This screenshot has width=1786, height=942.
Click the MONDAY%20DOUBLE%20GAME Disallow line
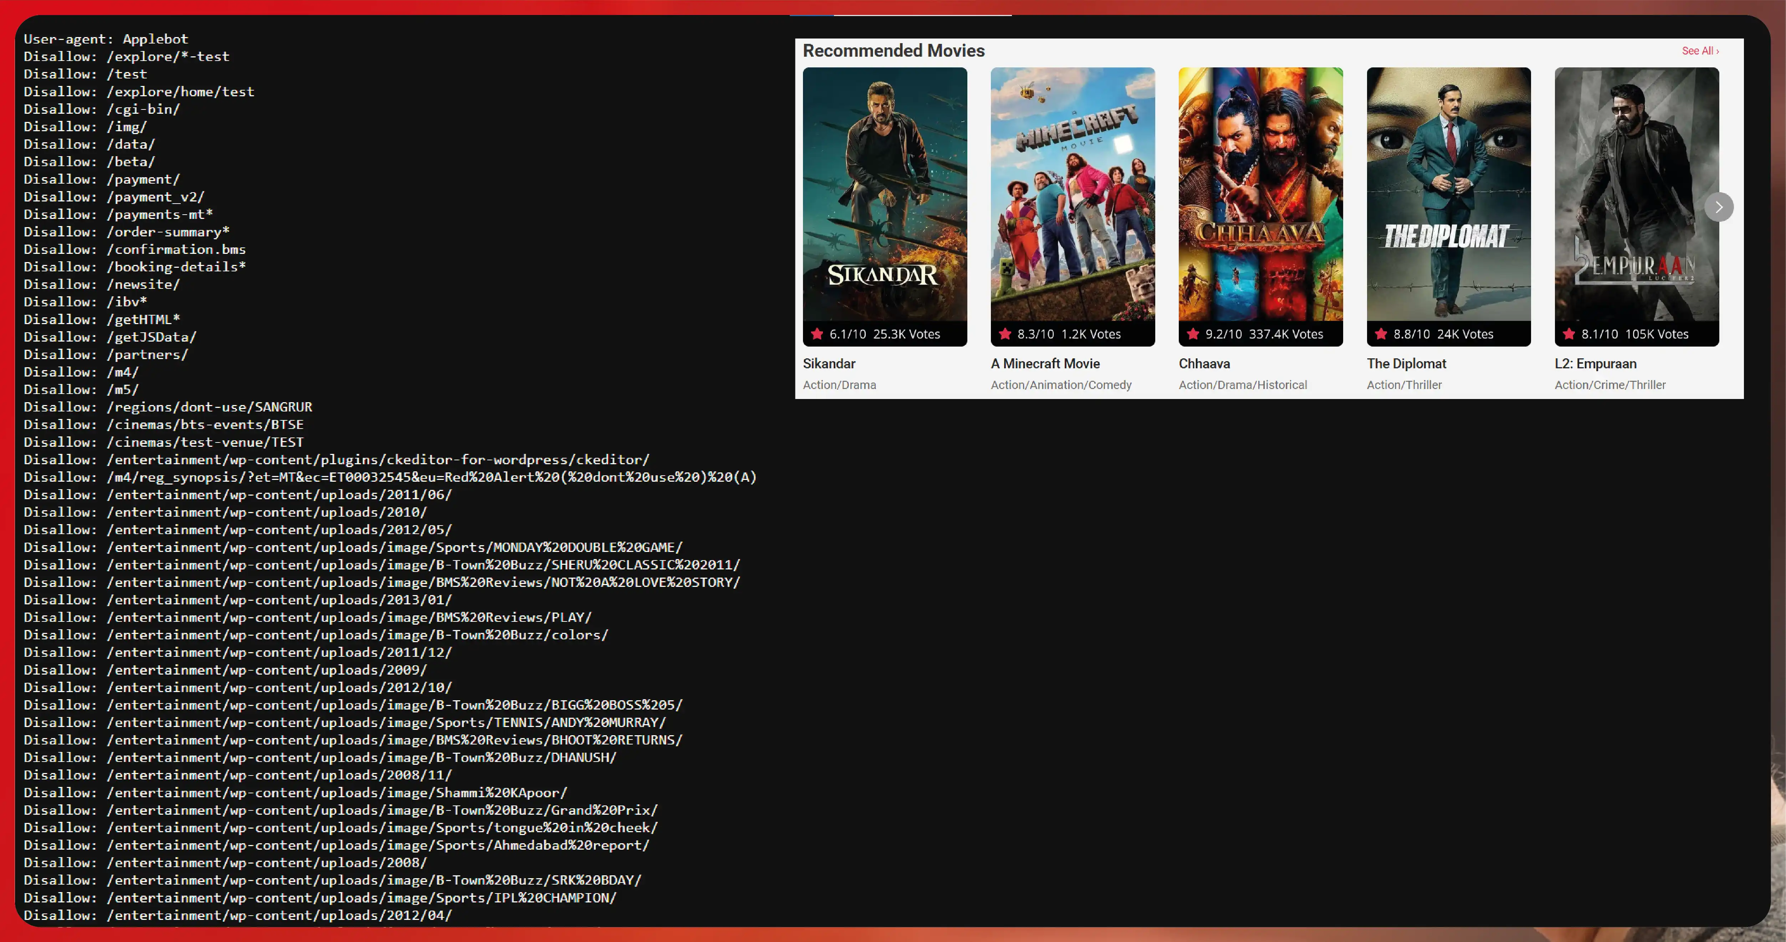(354, 547)
